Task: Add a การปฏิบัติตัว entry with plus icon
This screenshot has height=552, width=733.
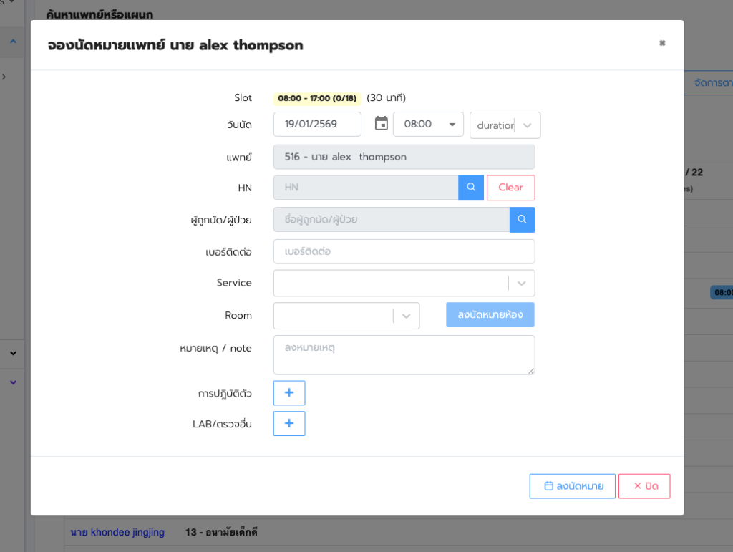Action: click(x=289, y=393)
